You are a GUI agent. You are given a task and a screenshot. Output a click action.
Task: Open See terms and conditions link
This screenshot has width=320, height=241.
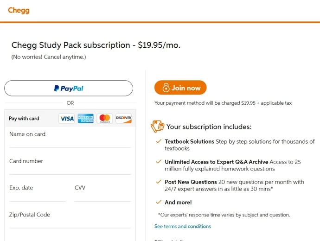[183, 226]
